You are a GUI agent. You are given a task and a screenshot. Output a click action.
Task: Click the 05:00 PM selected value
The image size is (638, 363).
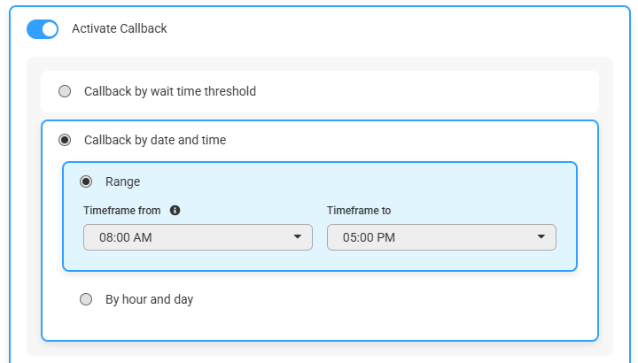369,237
